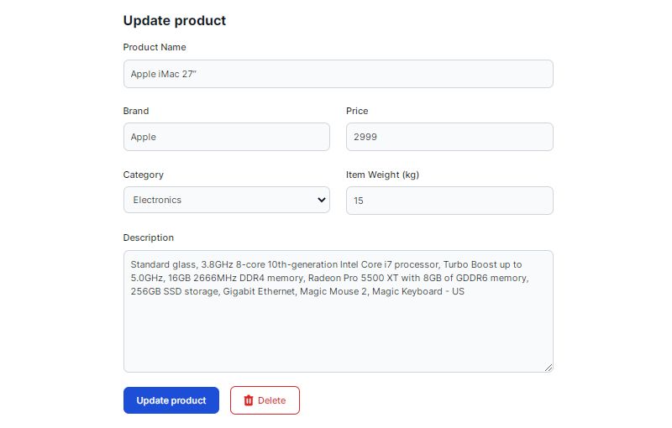Click the Item Weight (kg) label
672x428 pixels.
click(x=382, y=175)
